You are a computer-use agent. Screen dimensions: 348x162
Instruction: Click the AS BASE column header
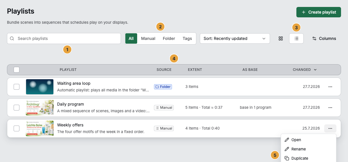click(250, 70)
